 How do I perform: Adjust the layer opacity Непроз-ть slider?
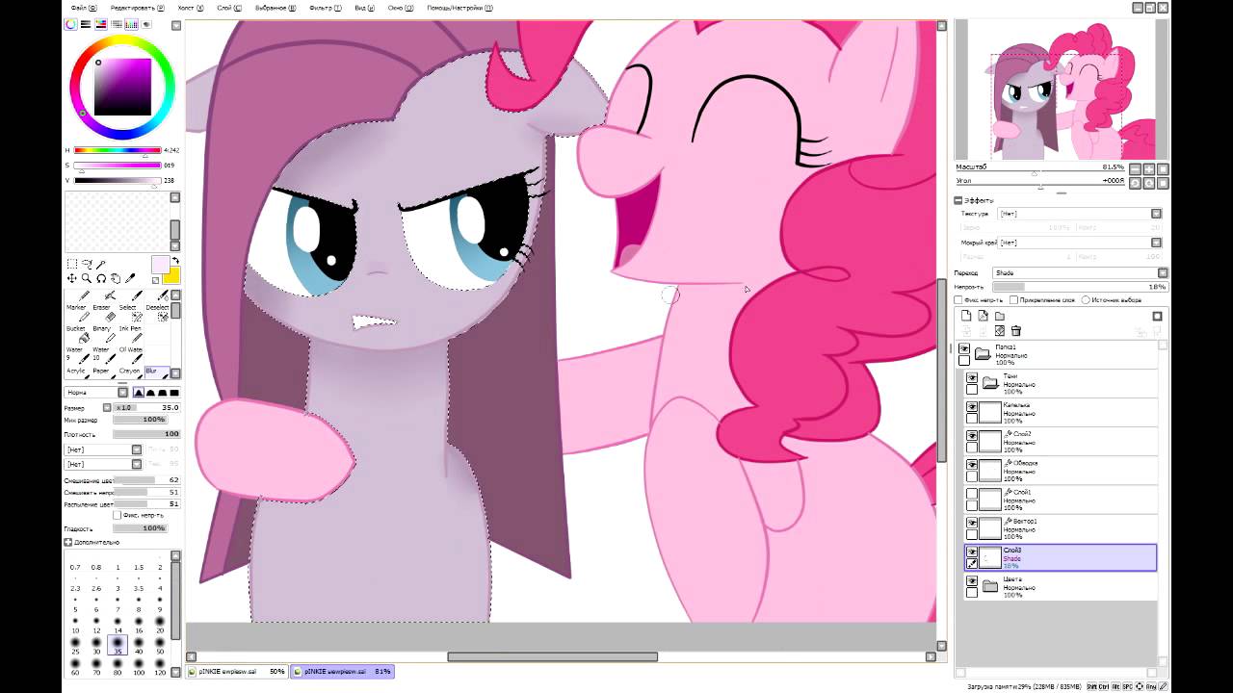(x=1080, y=287)
